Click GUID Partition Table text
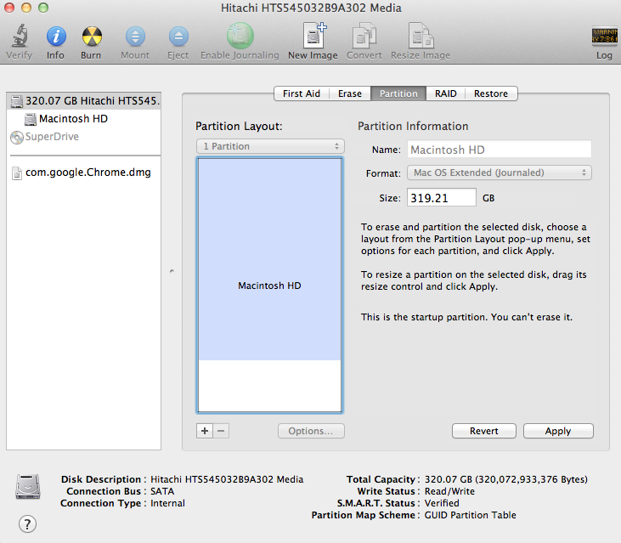This screenshot has width=621, height=543. click(x=471, y=515)
